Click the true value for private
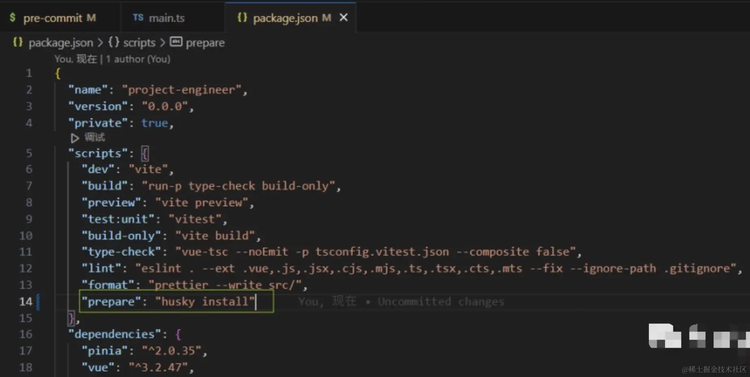This screenshot has height=377, width=750. pos(155,123)
